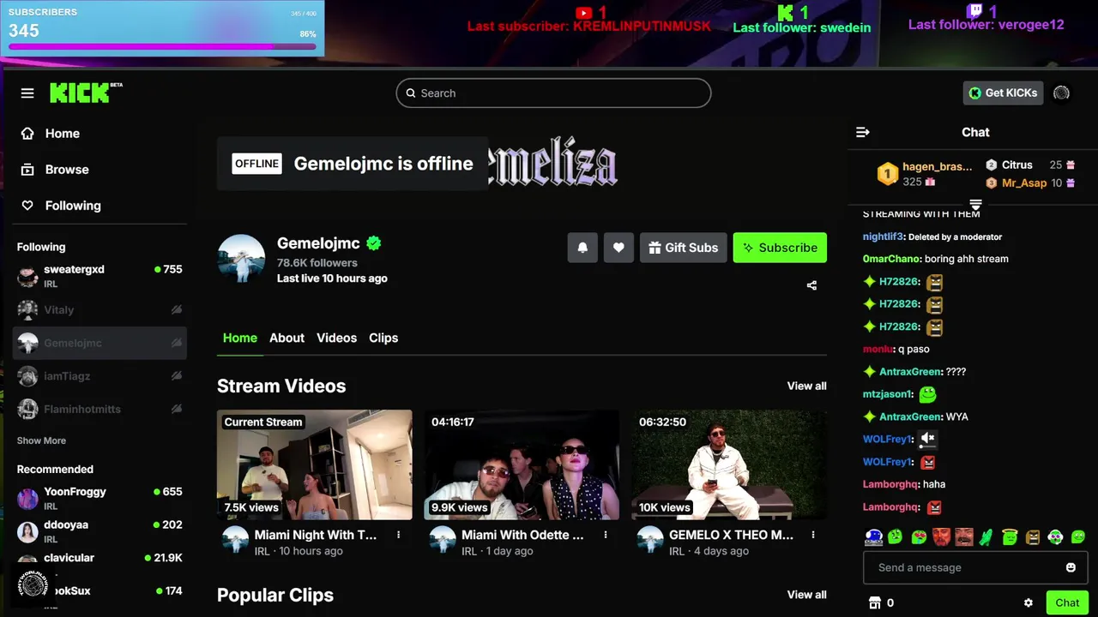Click the subscribers goal progress bar
The height and width of the screenshot is (617, 1098).
(x=162, y=46)
